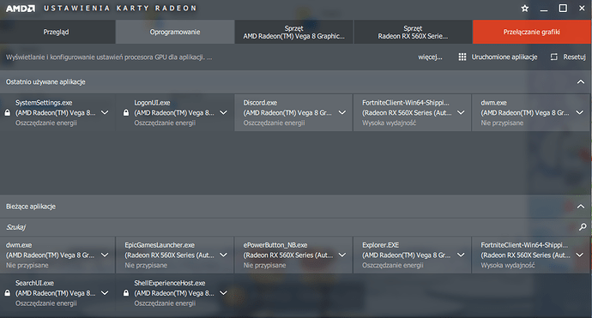Collapse the Bieżące aplikacje section

(x=581, y=207)
